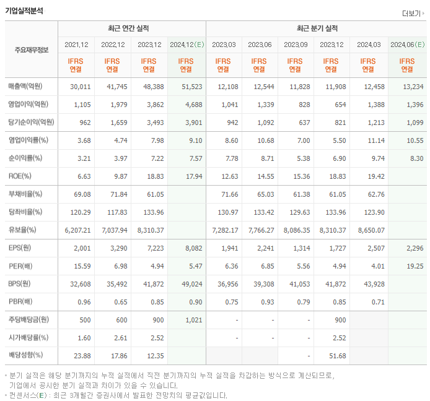Viewport: 430px width, 401px height.
Task: Click the 8,082 EPS estimate
Action: tap(193, 248)
